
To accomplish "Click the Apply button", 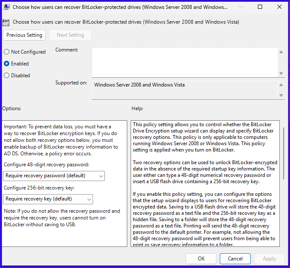I will coord(269,258).
